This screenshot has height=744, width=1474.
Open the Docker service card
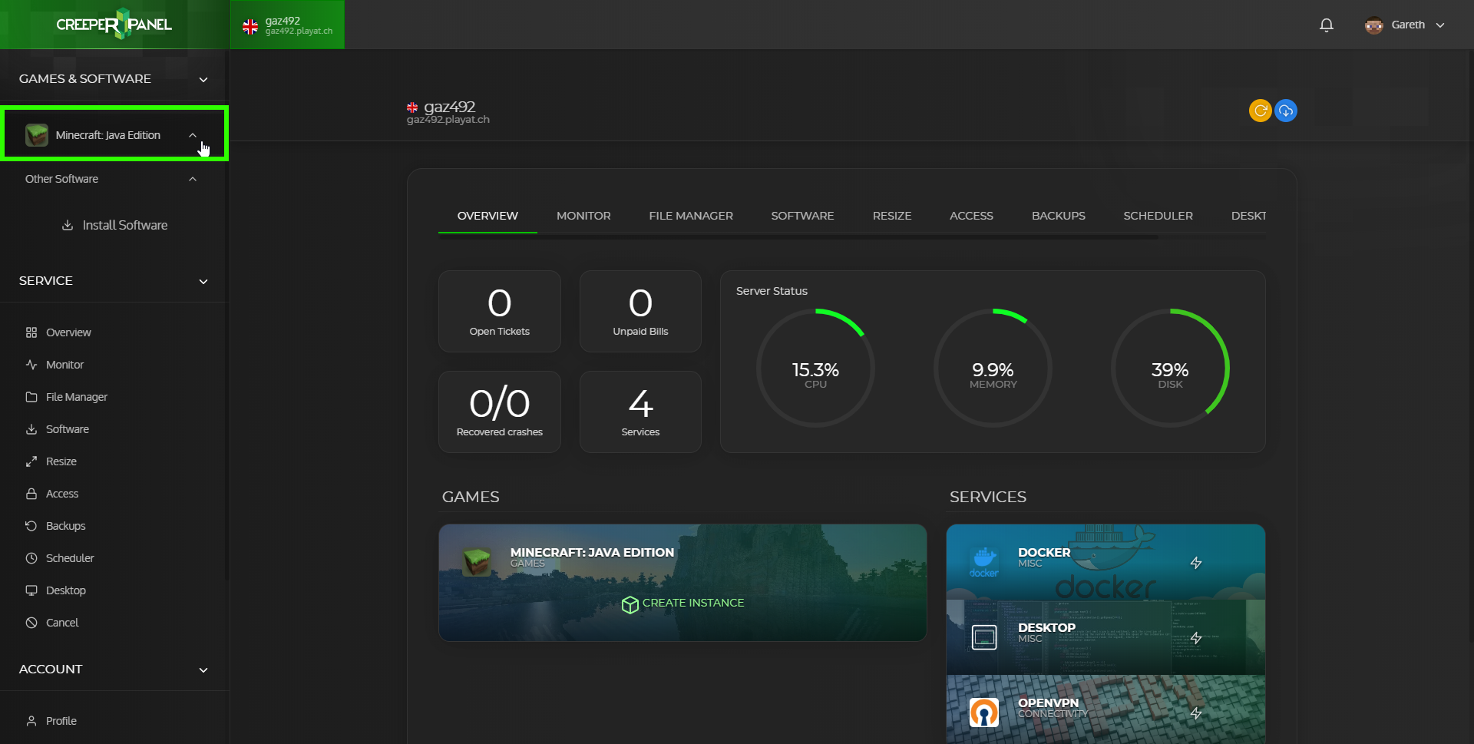click(1105, 562)
